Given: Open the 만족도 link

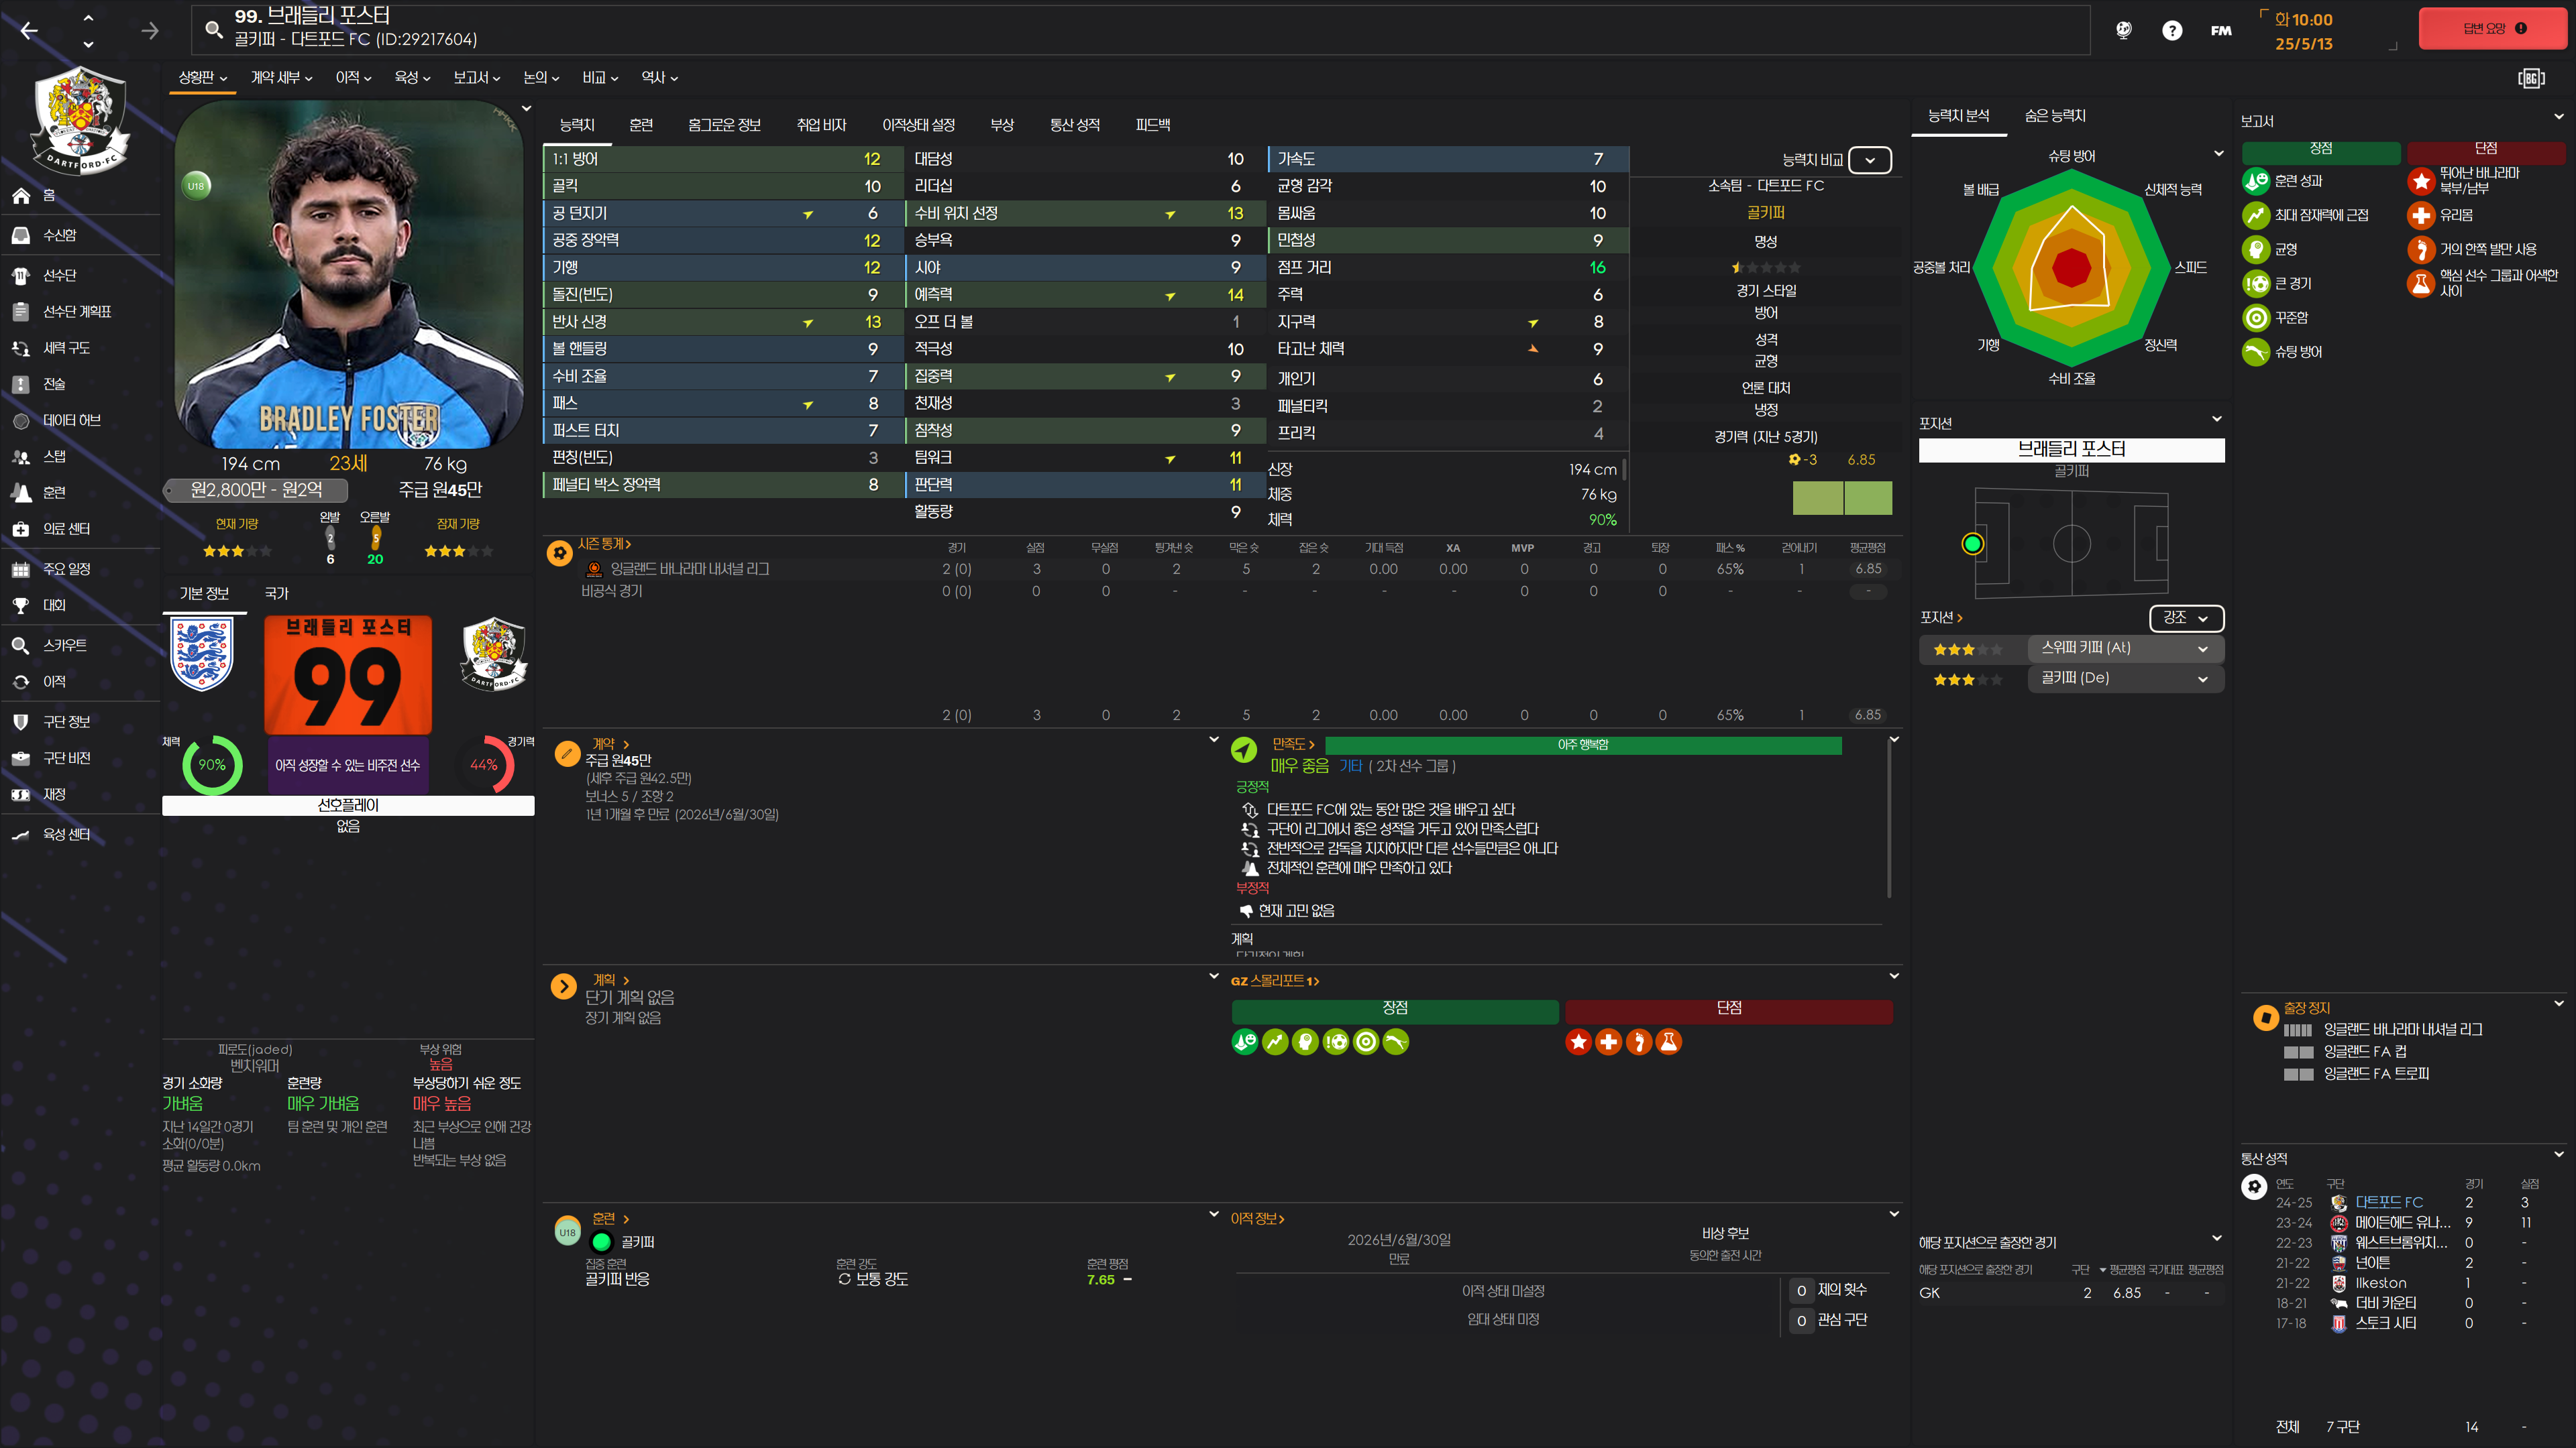Looking at the screenshot, I should pos(1293,745).
